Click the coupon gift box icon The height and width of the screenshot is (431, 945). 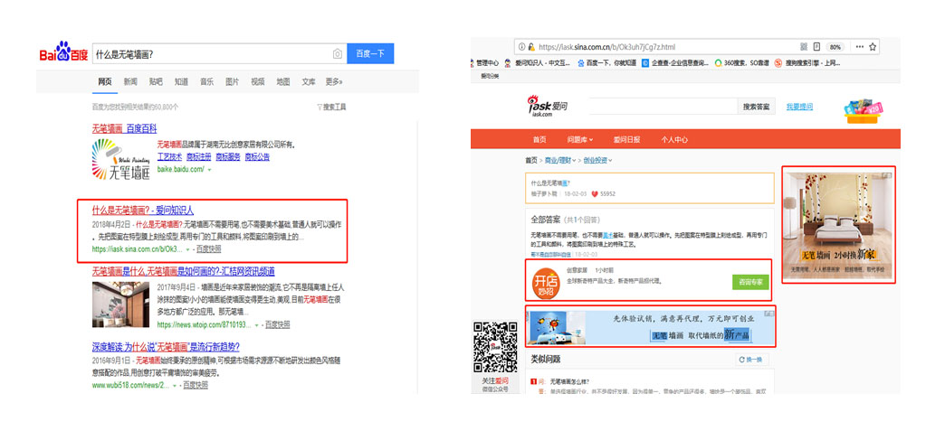[x=863, y=111]
